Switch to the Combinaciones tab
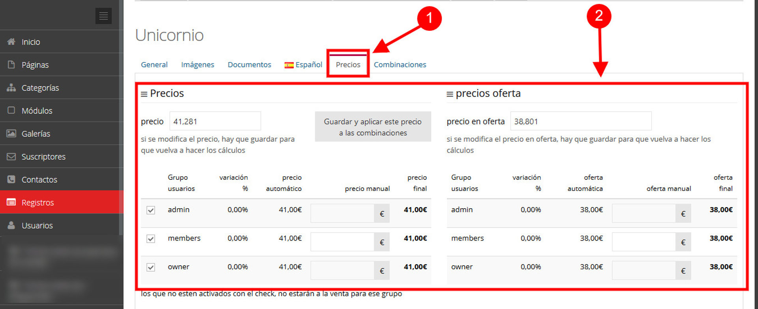The image size is (758, 309). 400,65
